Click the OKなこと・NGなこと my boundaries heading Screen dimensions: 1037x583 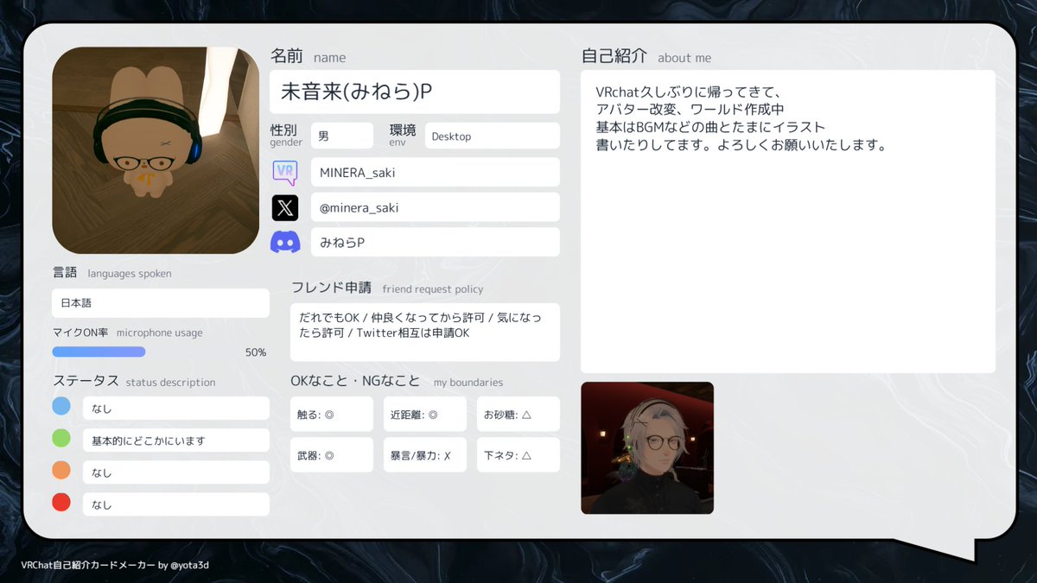(x=397, y=381)
